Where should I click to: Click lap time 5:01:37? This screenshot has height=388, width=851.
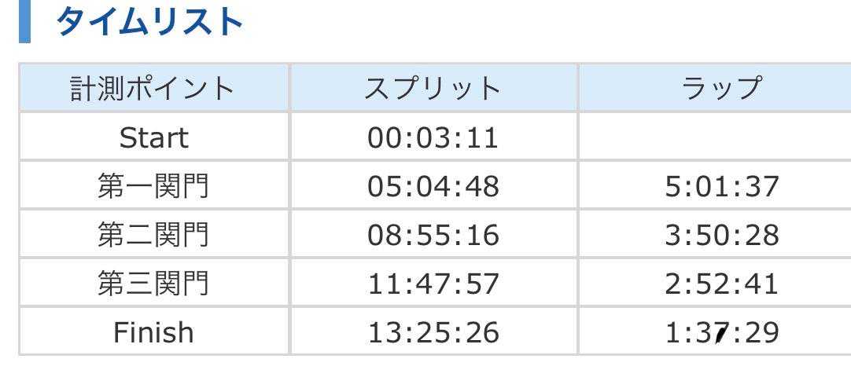(x=720, y=187)
